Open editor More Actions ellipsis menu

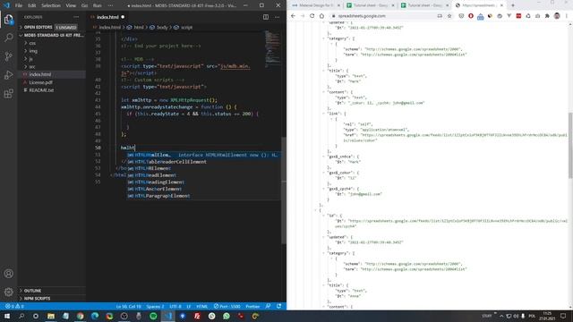278,17
